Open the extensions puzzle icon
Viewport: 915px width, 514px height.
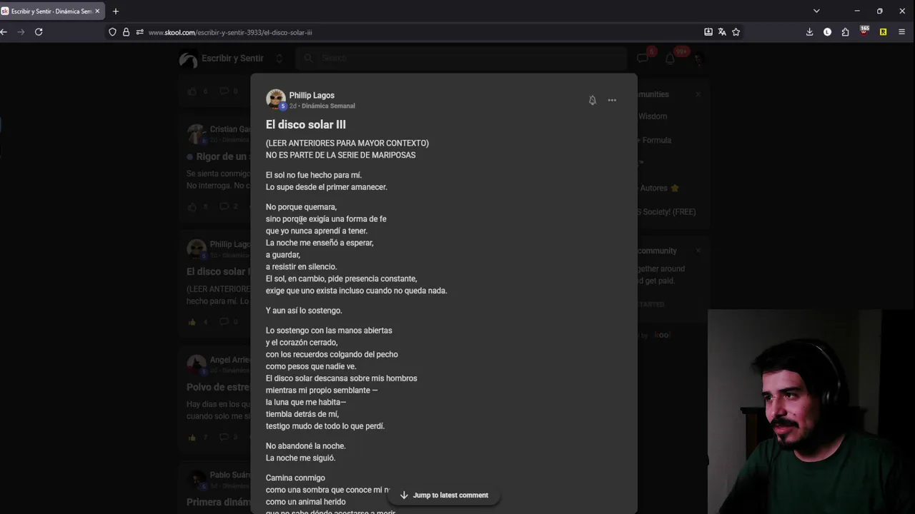pyautogui.click(x=845, y=32)
